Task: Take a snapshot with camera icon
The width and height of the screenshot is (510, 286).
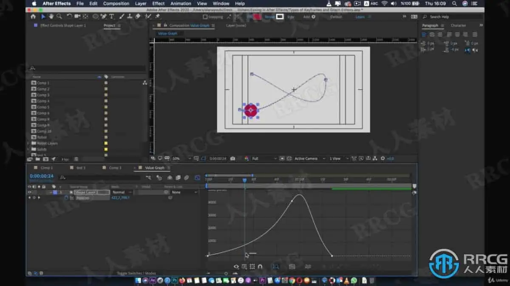Action: [x=232, y=158]
